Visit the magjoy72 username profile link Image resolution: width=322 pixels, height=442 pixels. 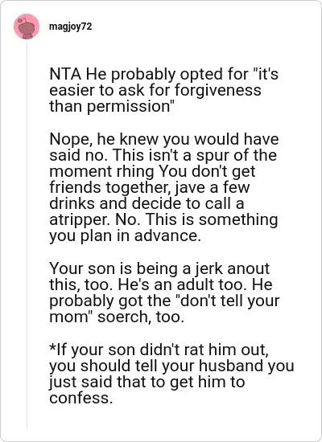click(70, 27)
